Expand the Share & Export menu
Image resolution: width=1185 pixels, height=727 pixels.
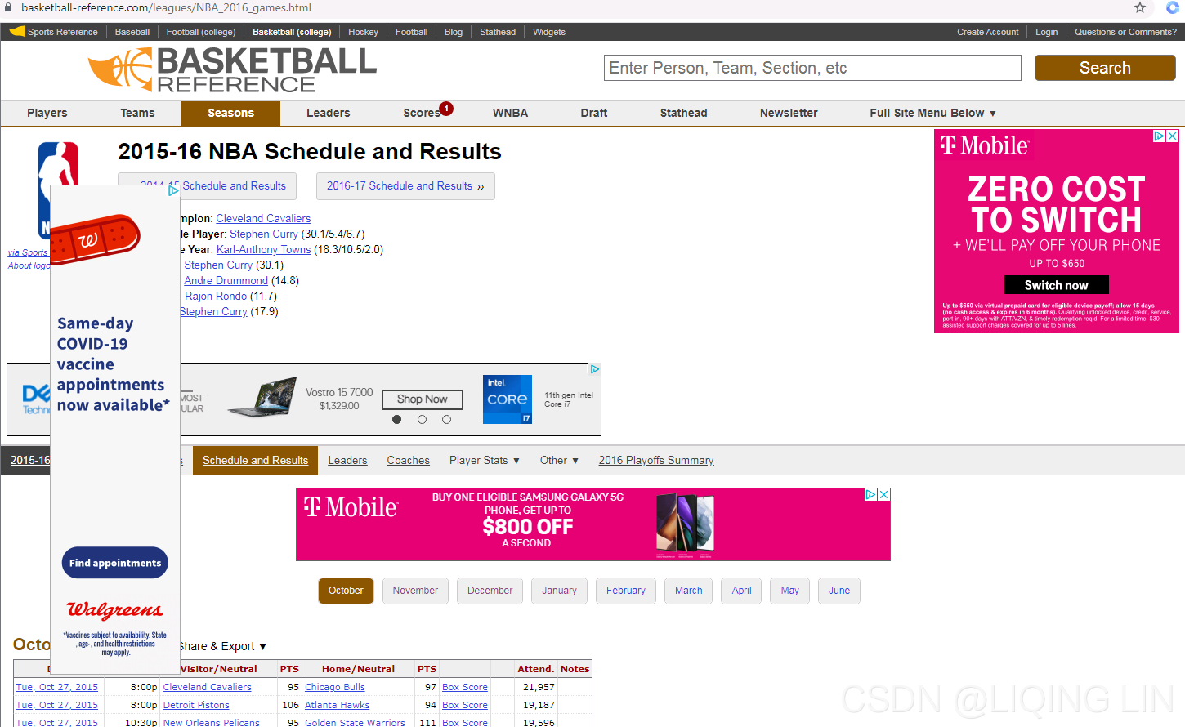[x=223, y=647]
